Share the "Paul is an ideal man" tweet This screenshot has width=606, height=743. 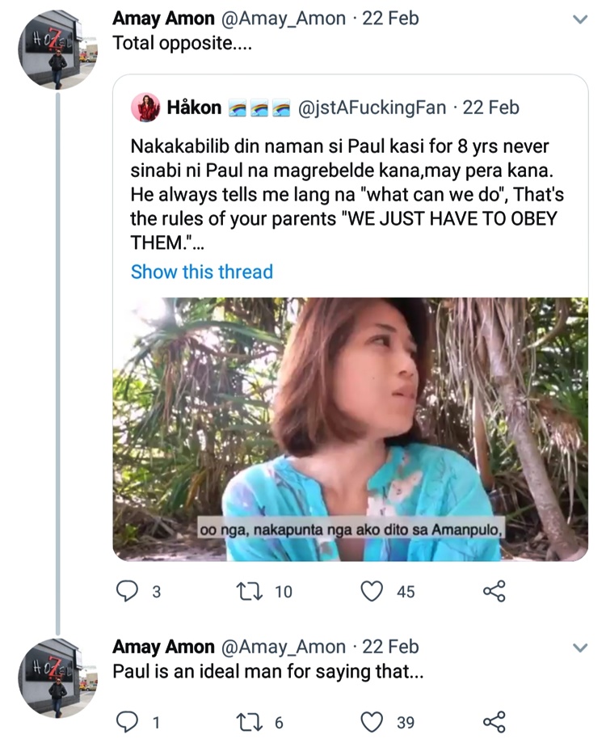tap(494, 722)
